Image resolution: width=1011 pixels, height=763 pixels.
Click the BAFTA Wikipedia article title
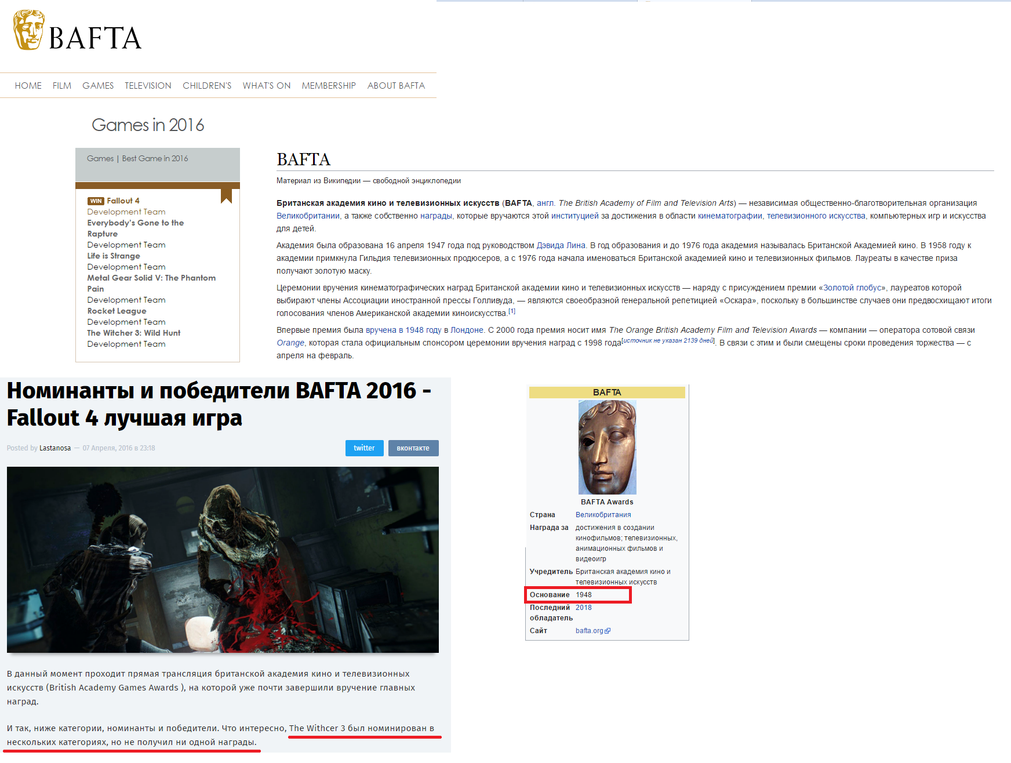pyautogui.click(x=303, y=159)
